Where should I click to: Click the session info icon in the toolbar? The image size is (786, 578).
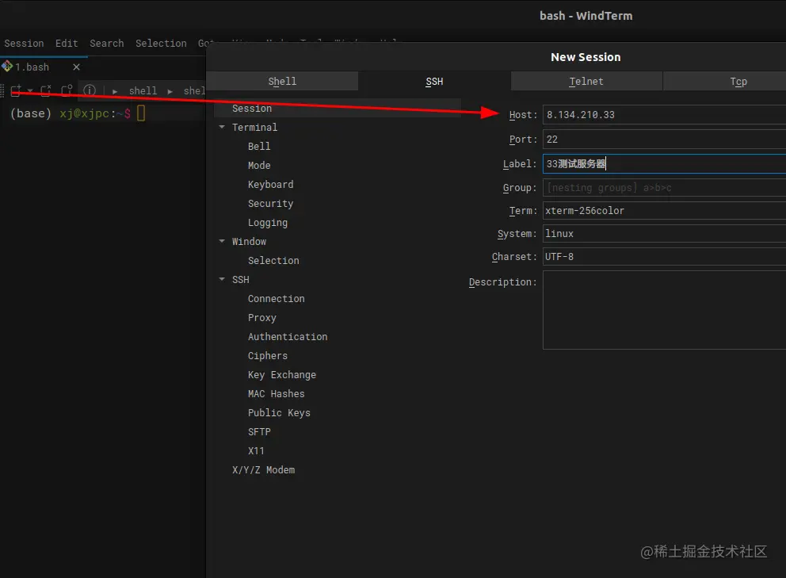click(90, 90)
